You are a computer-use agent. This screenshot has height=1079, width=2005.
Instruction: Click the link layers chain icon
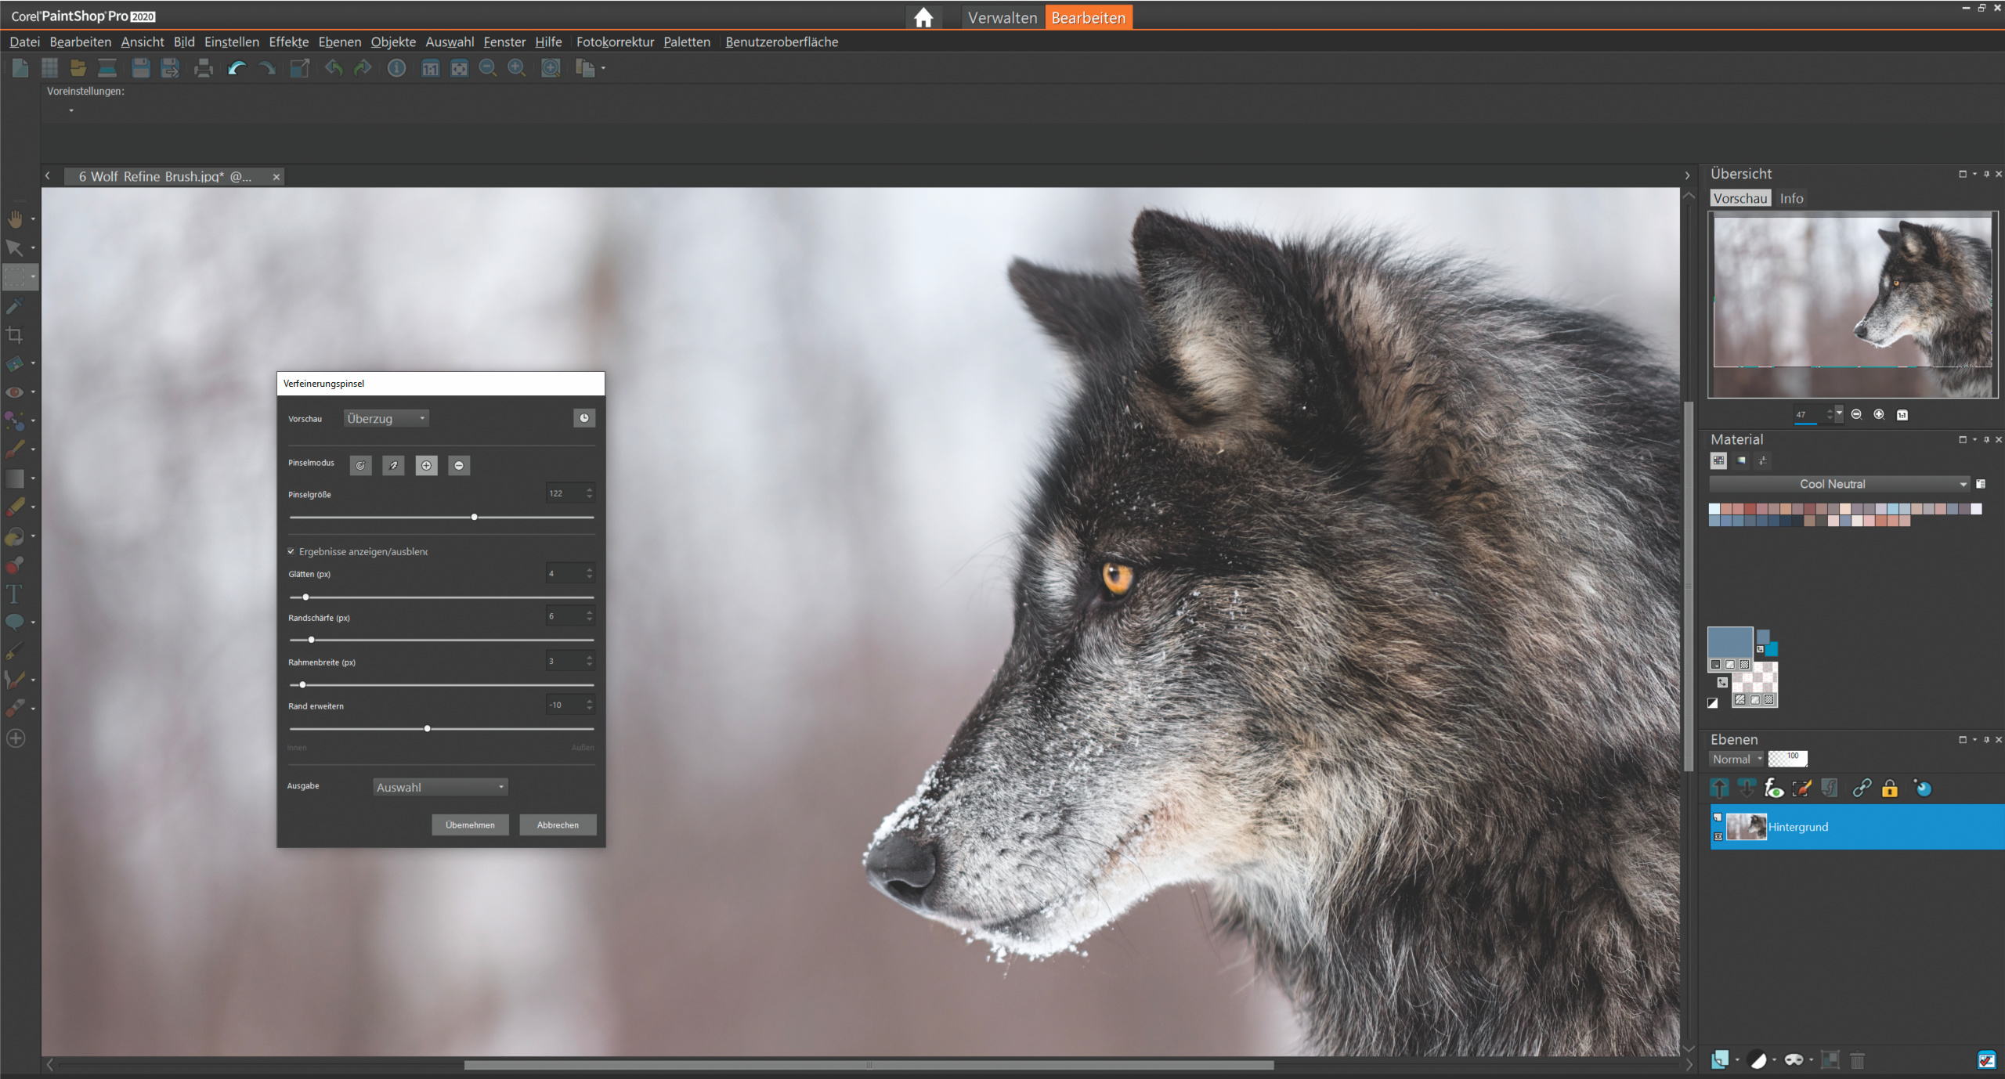(x=1862, y=788)
